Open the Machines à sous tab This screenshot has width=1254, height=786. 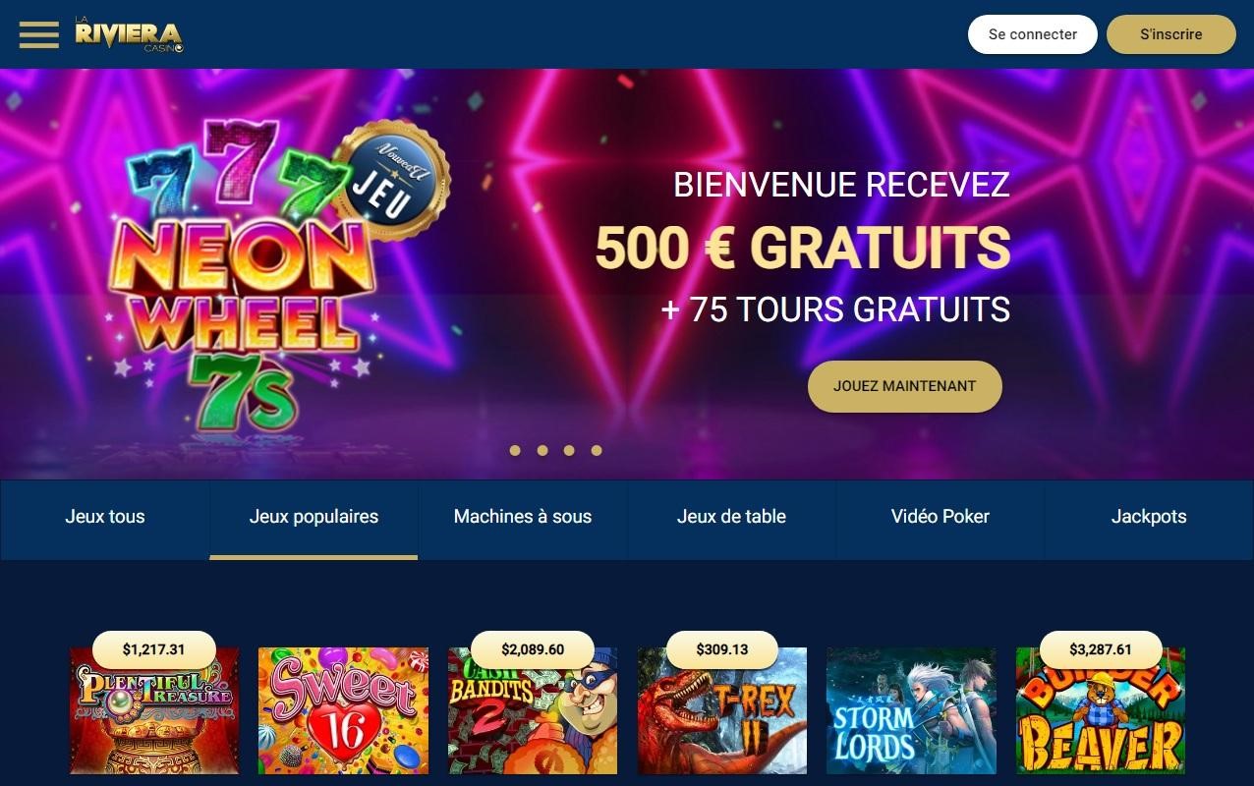point(523,519)
